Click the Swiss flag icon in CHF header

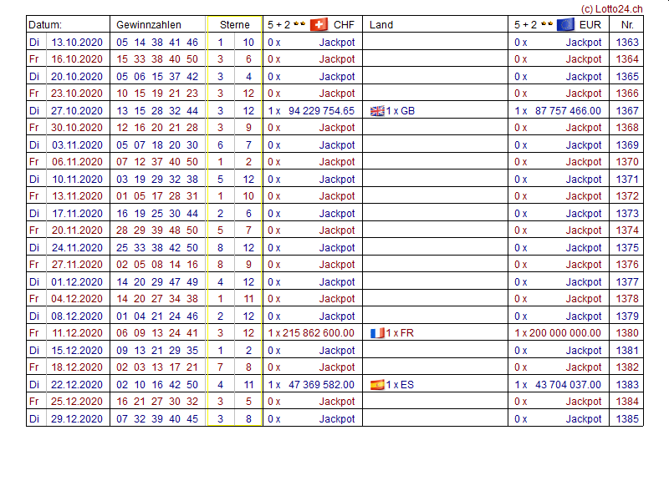pyautogui.click(x=319, y=24)
